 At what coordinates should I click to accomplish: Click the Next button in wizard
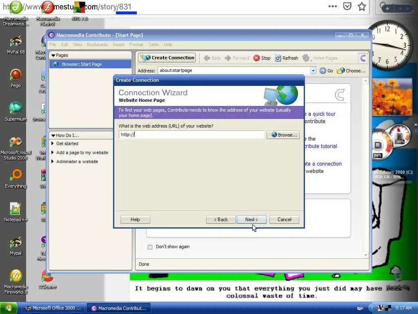click(x=251, y=220)
